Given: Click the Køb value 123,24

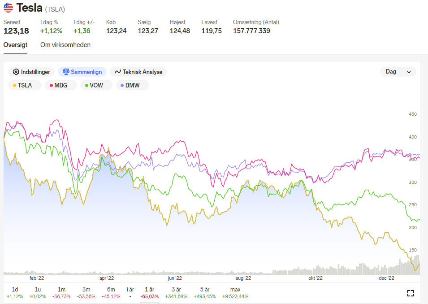Looking at the screenshot, I should tap(116, 31).
